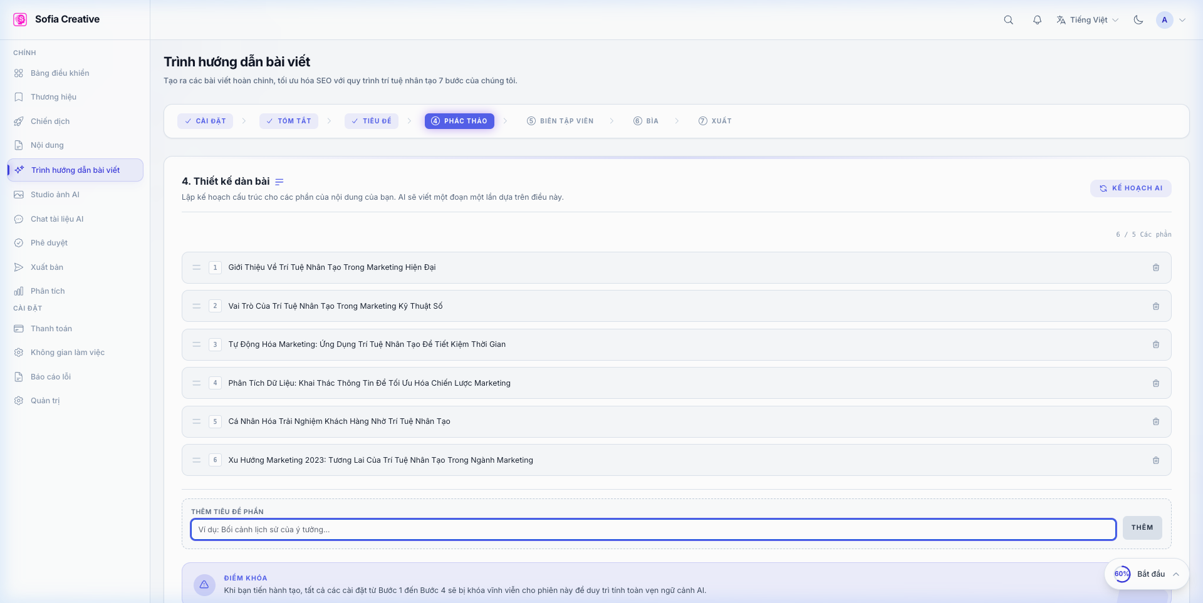Focus the section title input field
The image size is (1203, 603).
pyautogui.click(x=653, y=529)
